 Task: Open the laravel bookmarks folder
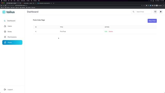pyautogui.click(x=13, y=7)
